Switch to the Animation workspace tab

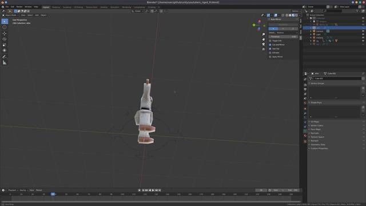pos(114,7)
